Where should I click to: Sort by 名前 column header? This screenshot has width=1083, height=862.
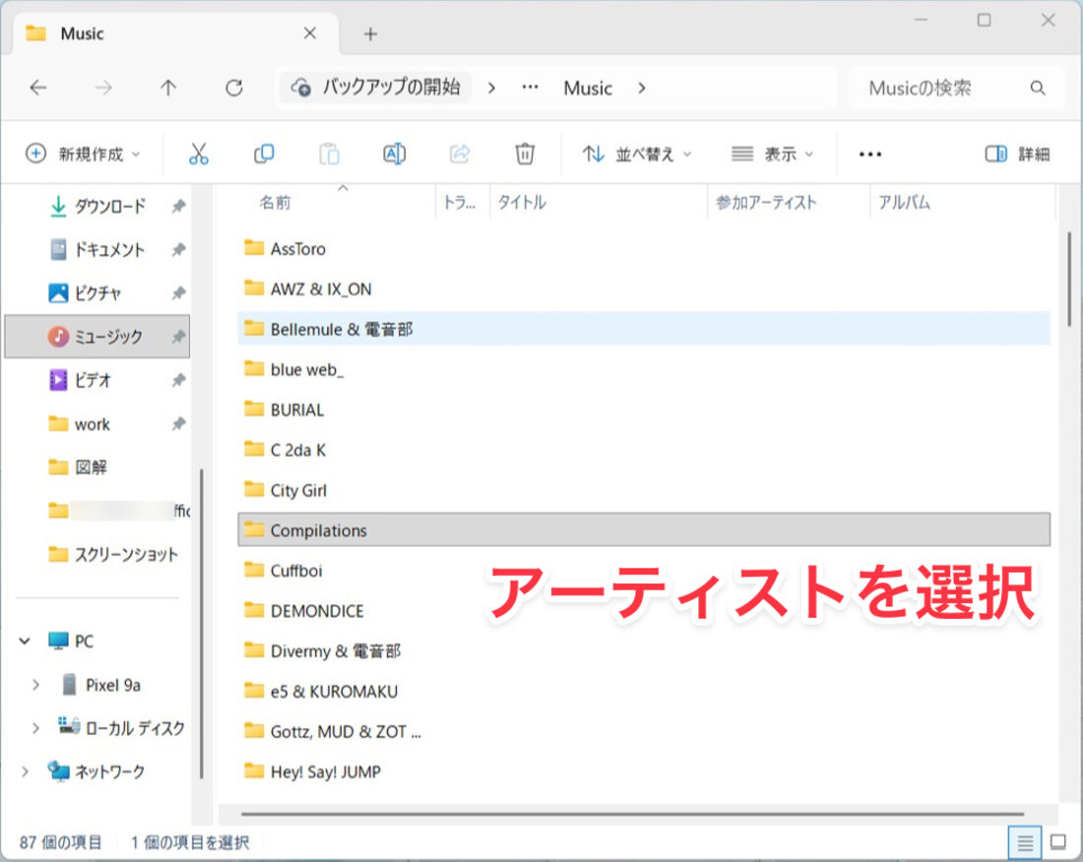[x=275, y=202]
